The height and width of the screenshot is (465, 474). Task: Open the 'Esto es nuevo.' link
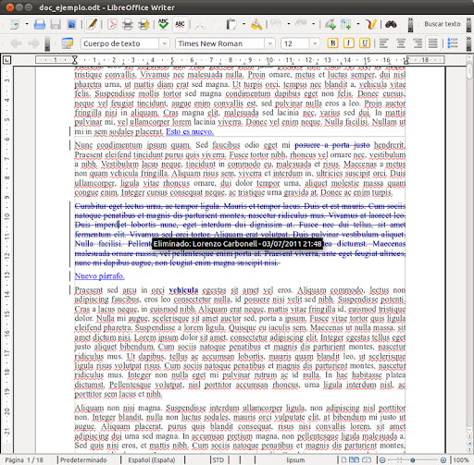tap(190, 131)
